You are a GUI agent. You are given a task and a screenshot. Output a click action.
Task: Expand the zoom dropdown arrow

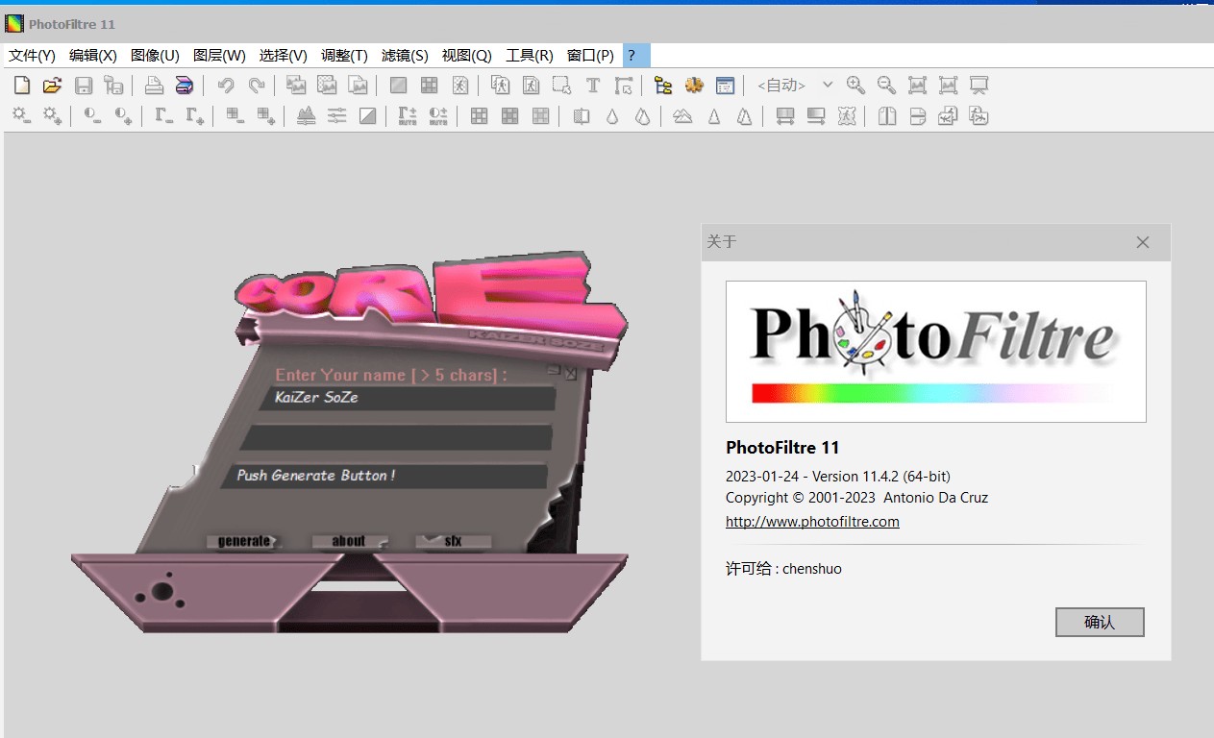click(827, 86)
